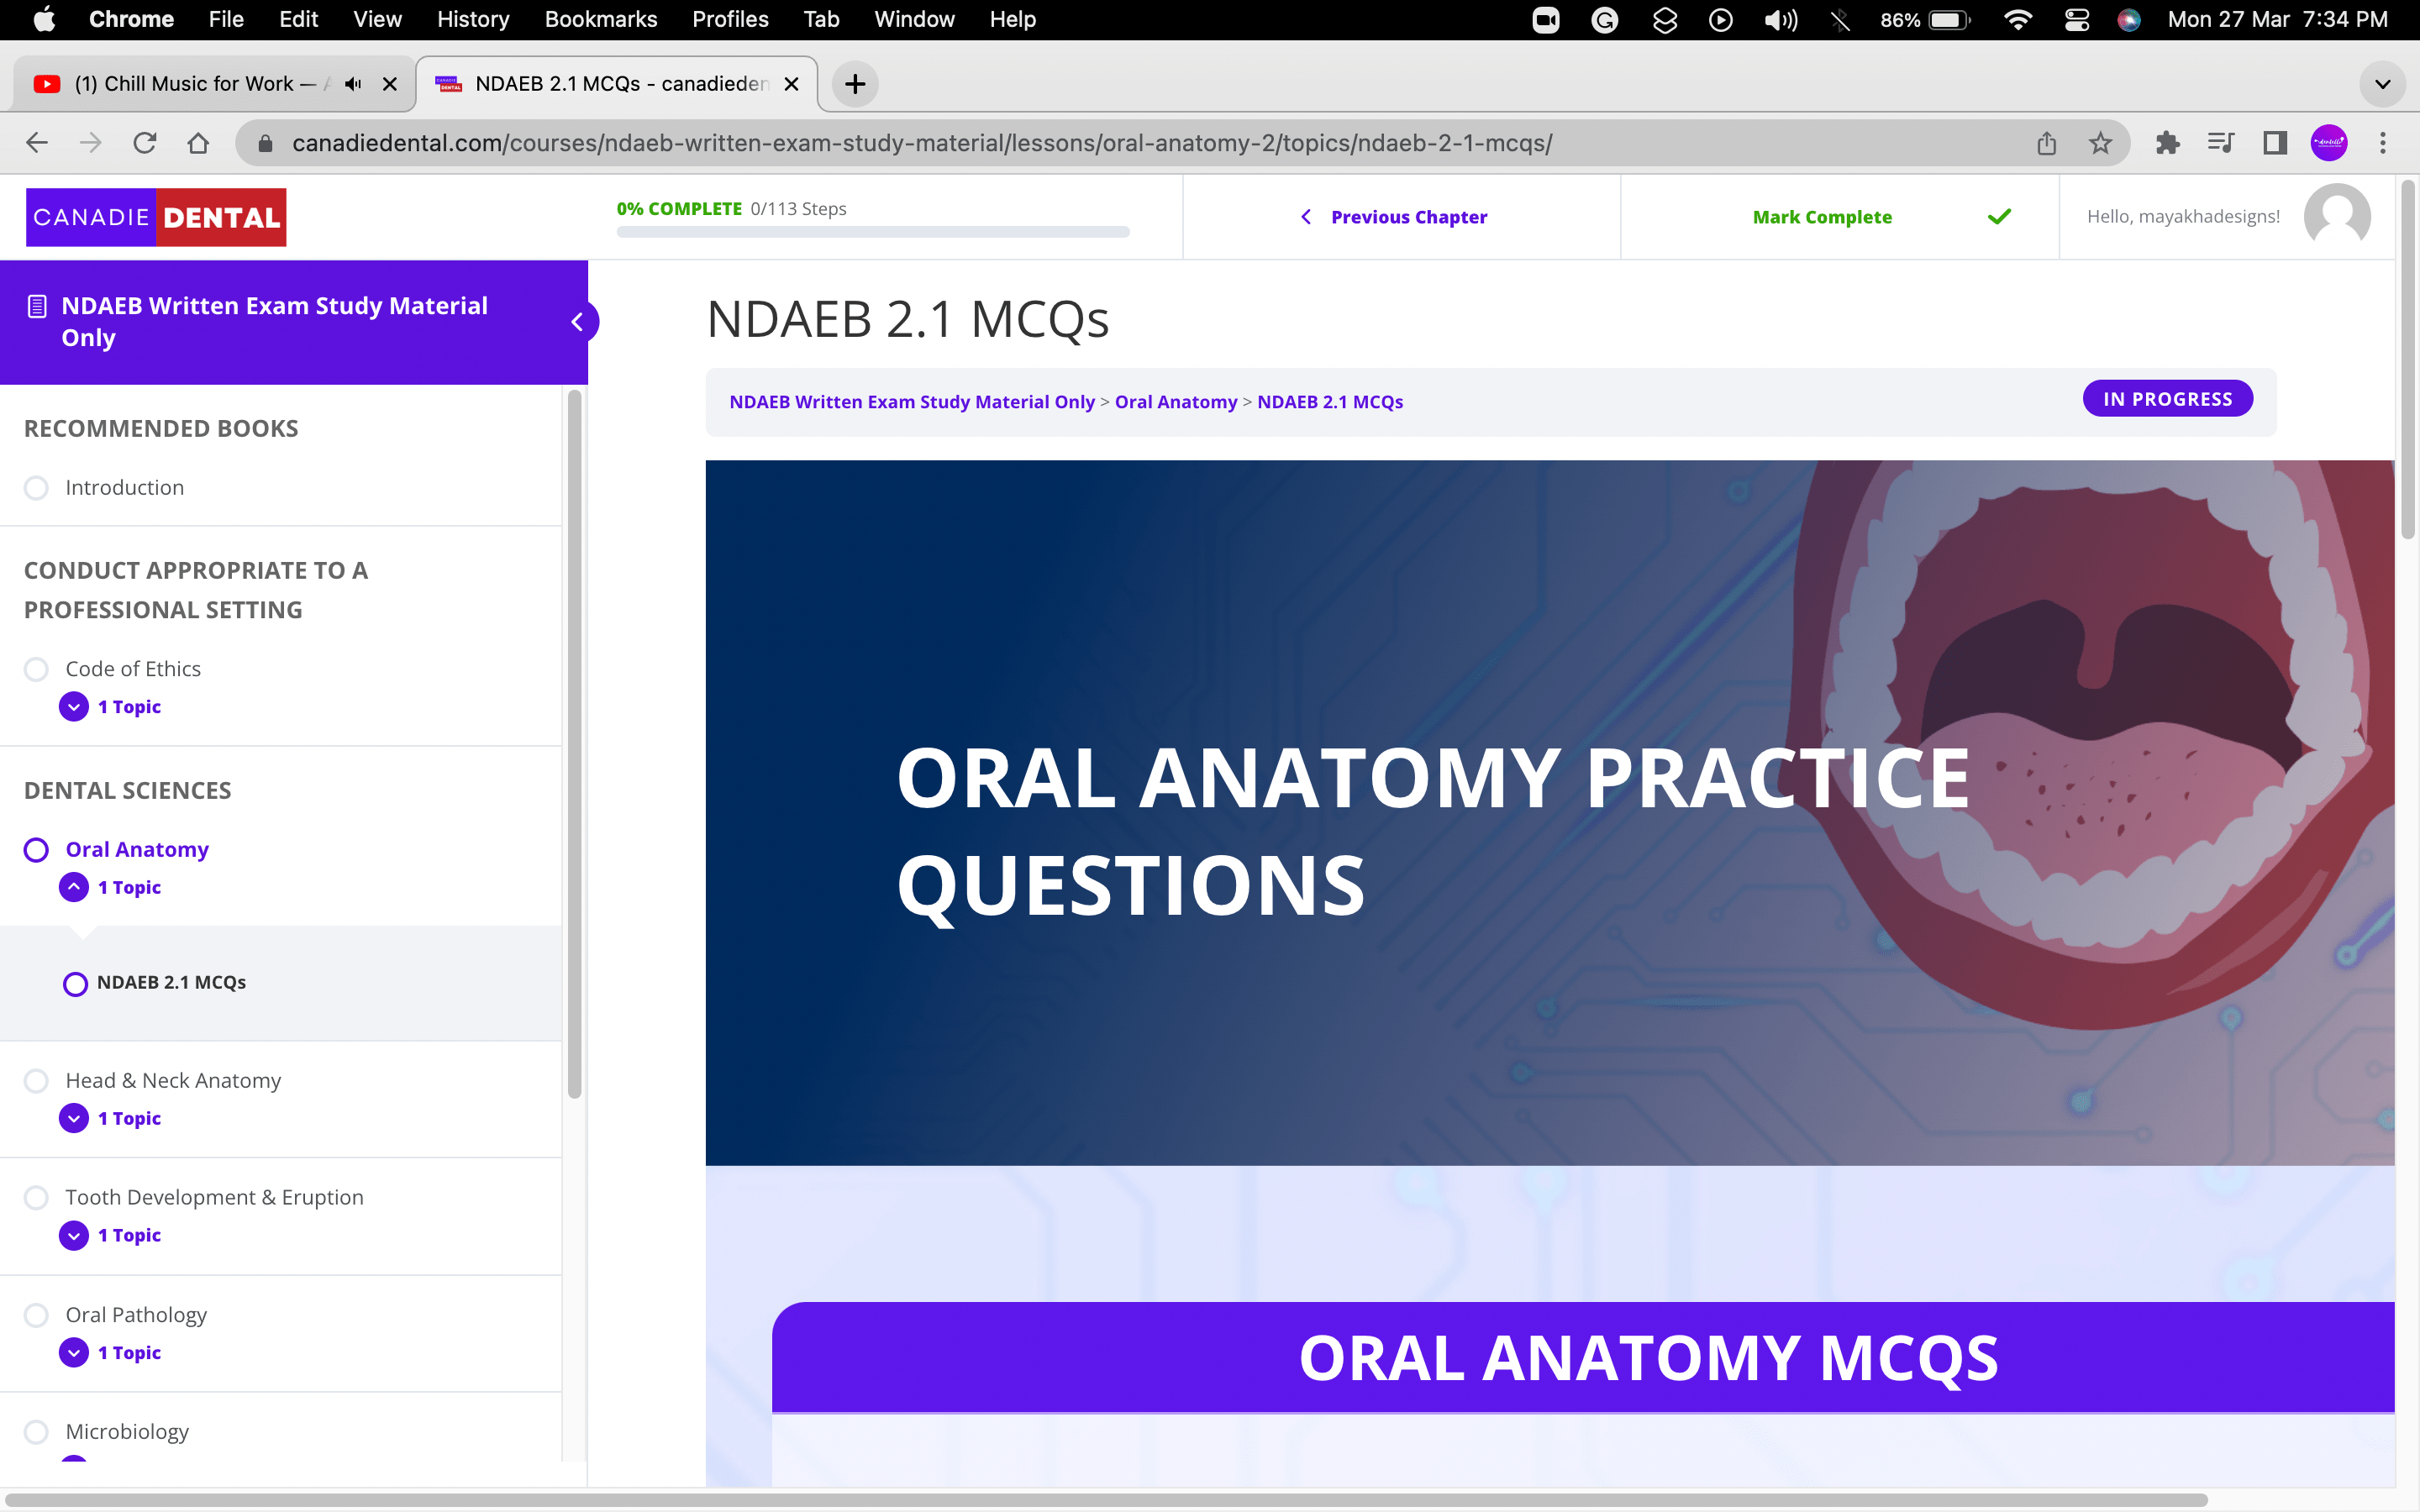Open the user profile avatar next to greeting
2420x1512 pixels.
(2338, 216)
